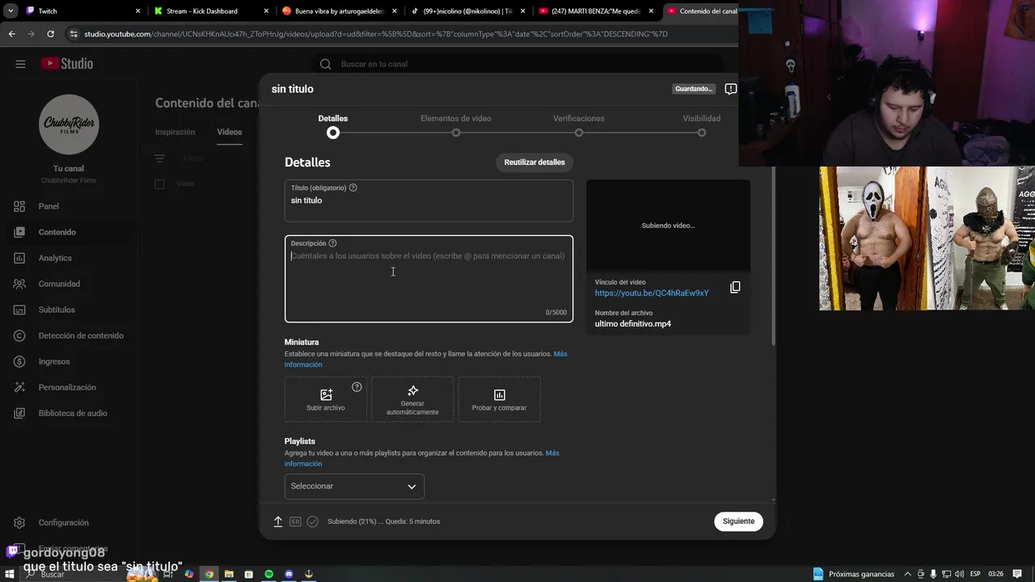Open the Seleccionar playlists dropdown

pyautogui.click(x=354, y=486)
